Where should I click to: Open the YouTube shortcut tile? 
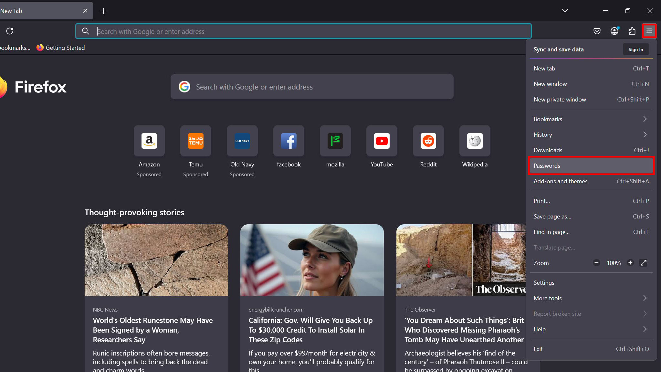tap(382, 141)
